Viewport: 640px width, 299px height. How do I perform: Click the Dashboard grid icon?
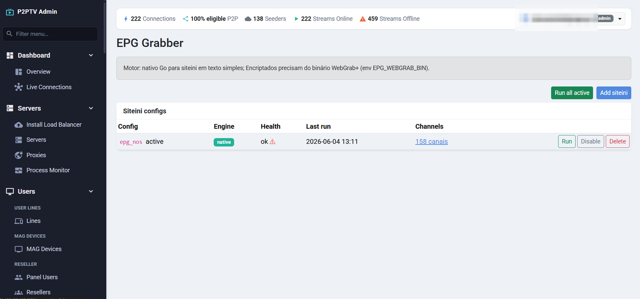coord(10,55)
